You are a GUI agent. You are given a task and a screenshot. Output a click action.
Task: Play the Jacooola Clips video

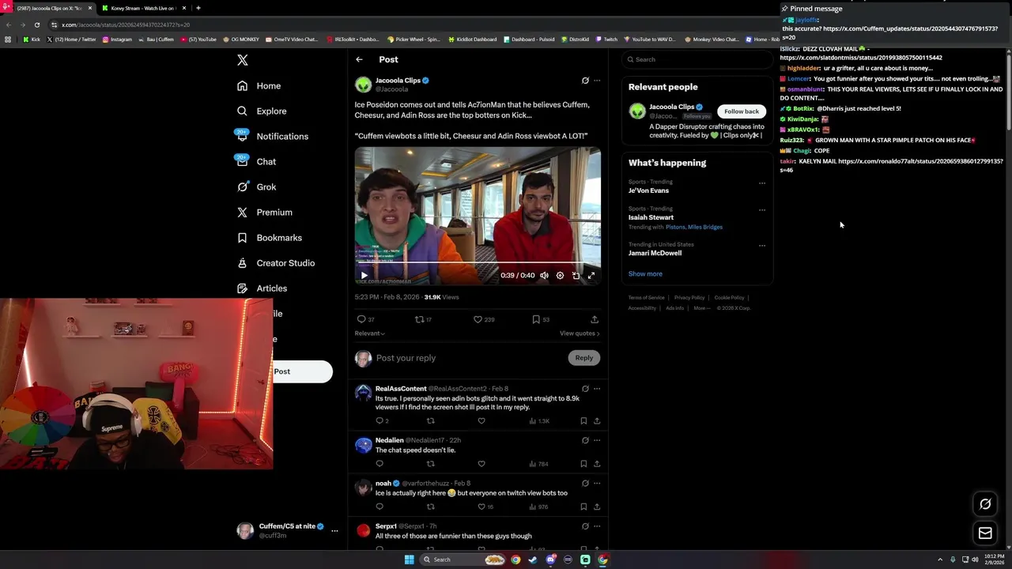tap(364, 276)
